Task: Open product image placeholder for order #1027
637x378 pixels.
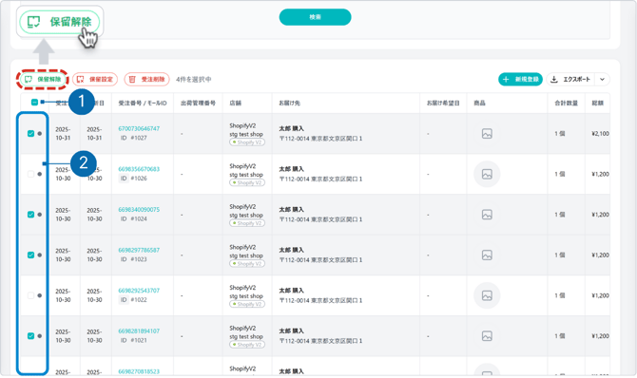Action: (487, 134)
